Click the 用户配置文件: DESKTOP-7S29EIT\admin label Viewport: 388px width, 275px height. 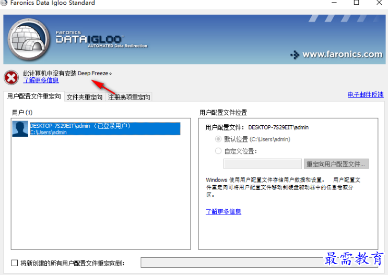coord(257,127)
